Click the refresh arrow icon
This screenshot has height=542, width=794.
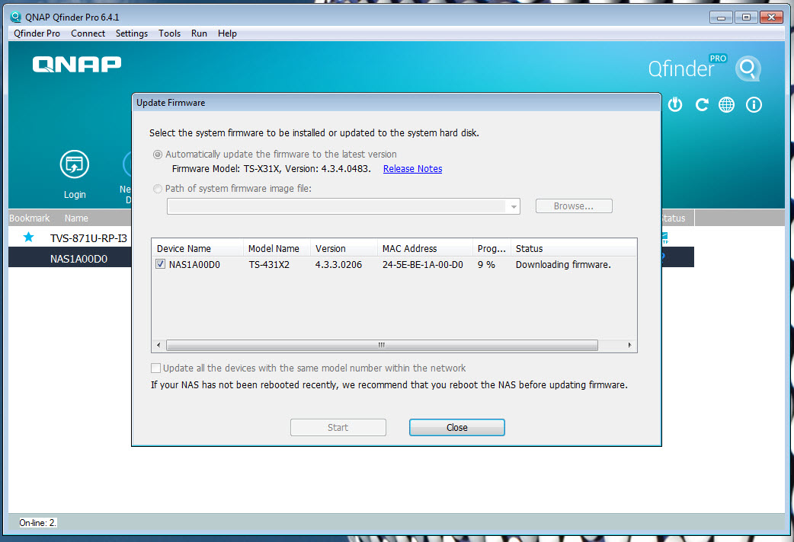click(x=702, y=105)
